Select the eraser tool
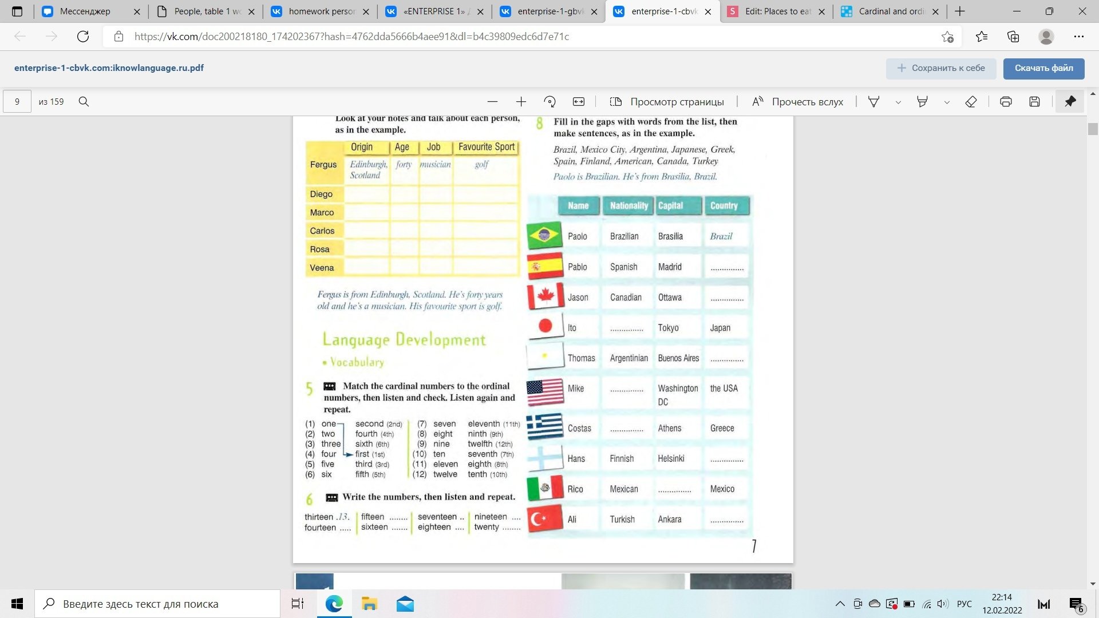 [x=971, y=102]
